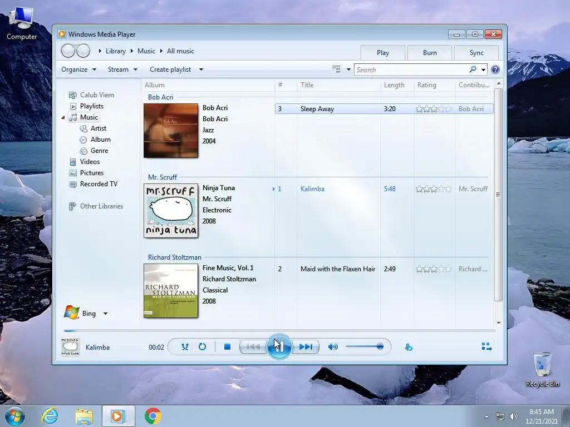Click All music in the breadcrumb
Viewport: 570px width, 427px height.
point(180,51)
